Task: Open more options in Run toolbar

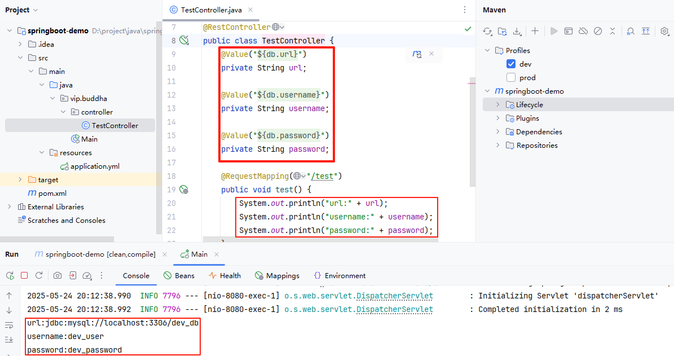Action: [x=102, y=275]
